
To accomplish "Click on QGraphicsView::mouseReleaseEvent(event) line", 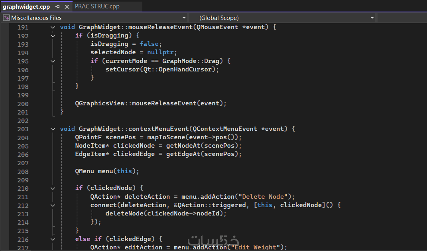I will coord(151,104).
